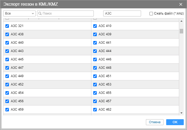Uncheck АЗС 439 in the list
Viewport: 187px width, 130px height.
point(95,35)
